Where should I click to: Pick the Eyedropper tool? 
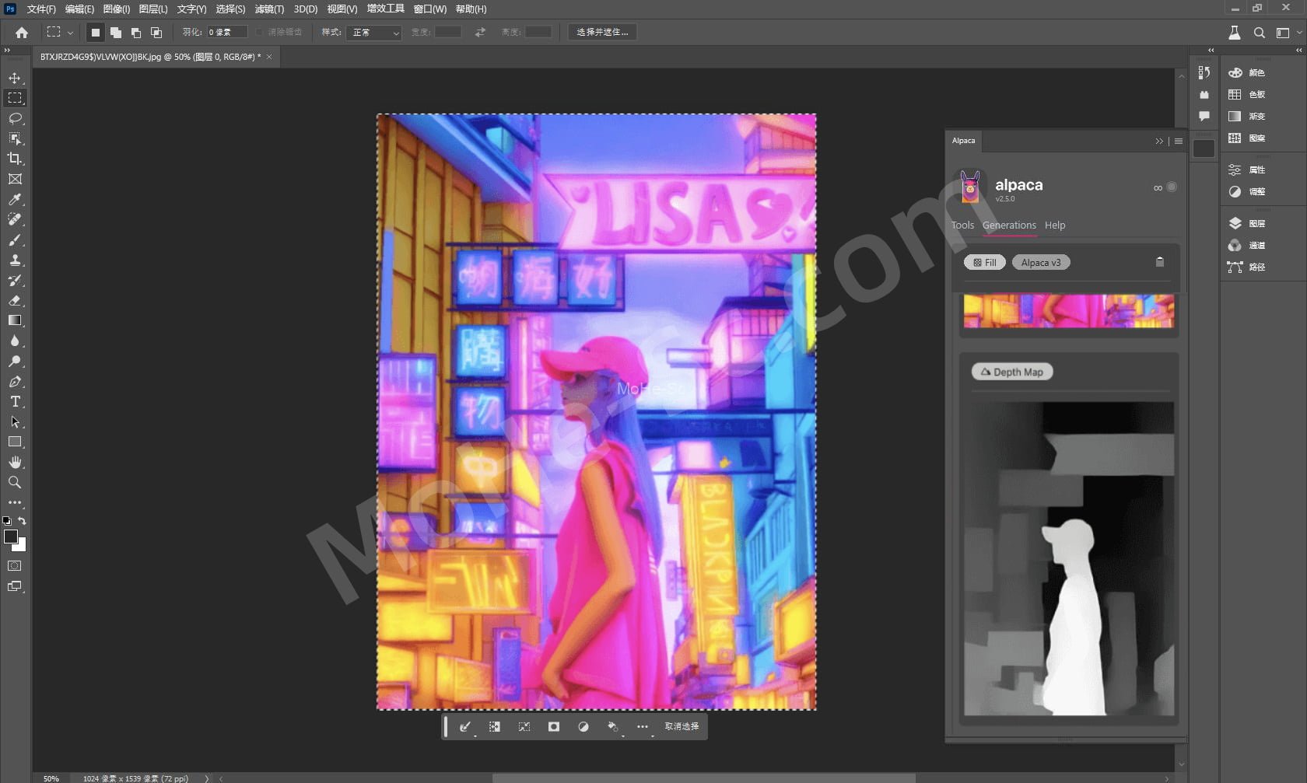coord(15,199)
